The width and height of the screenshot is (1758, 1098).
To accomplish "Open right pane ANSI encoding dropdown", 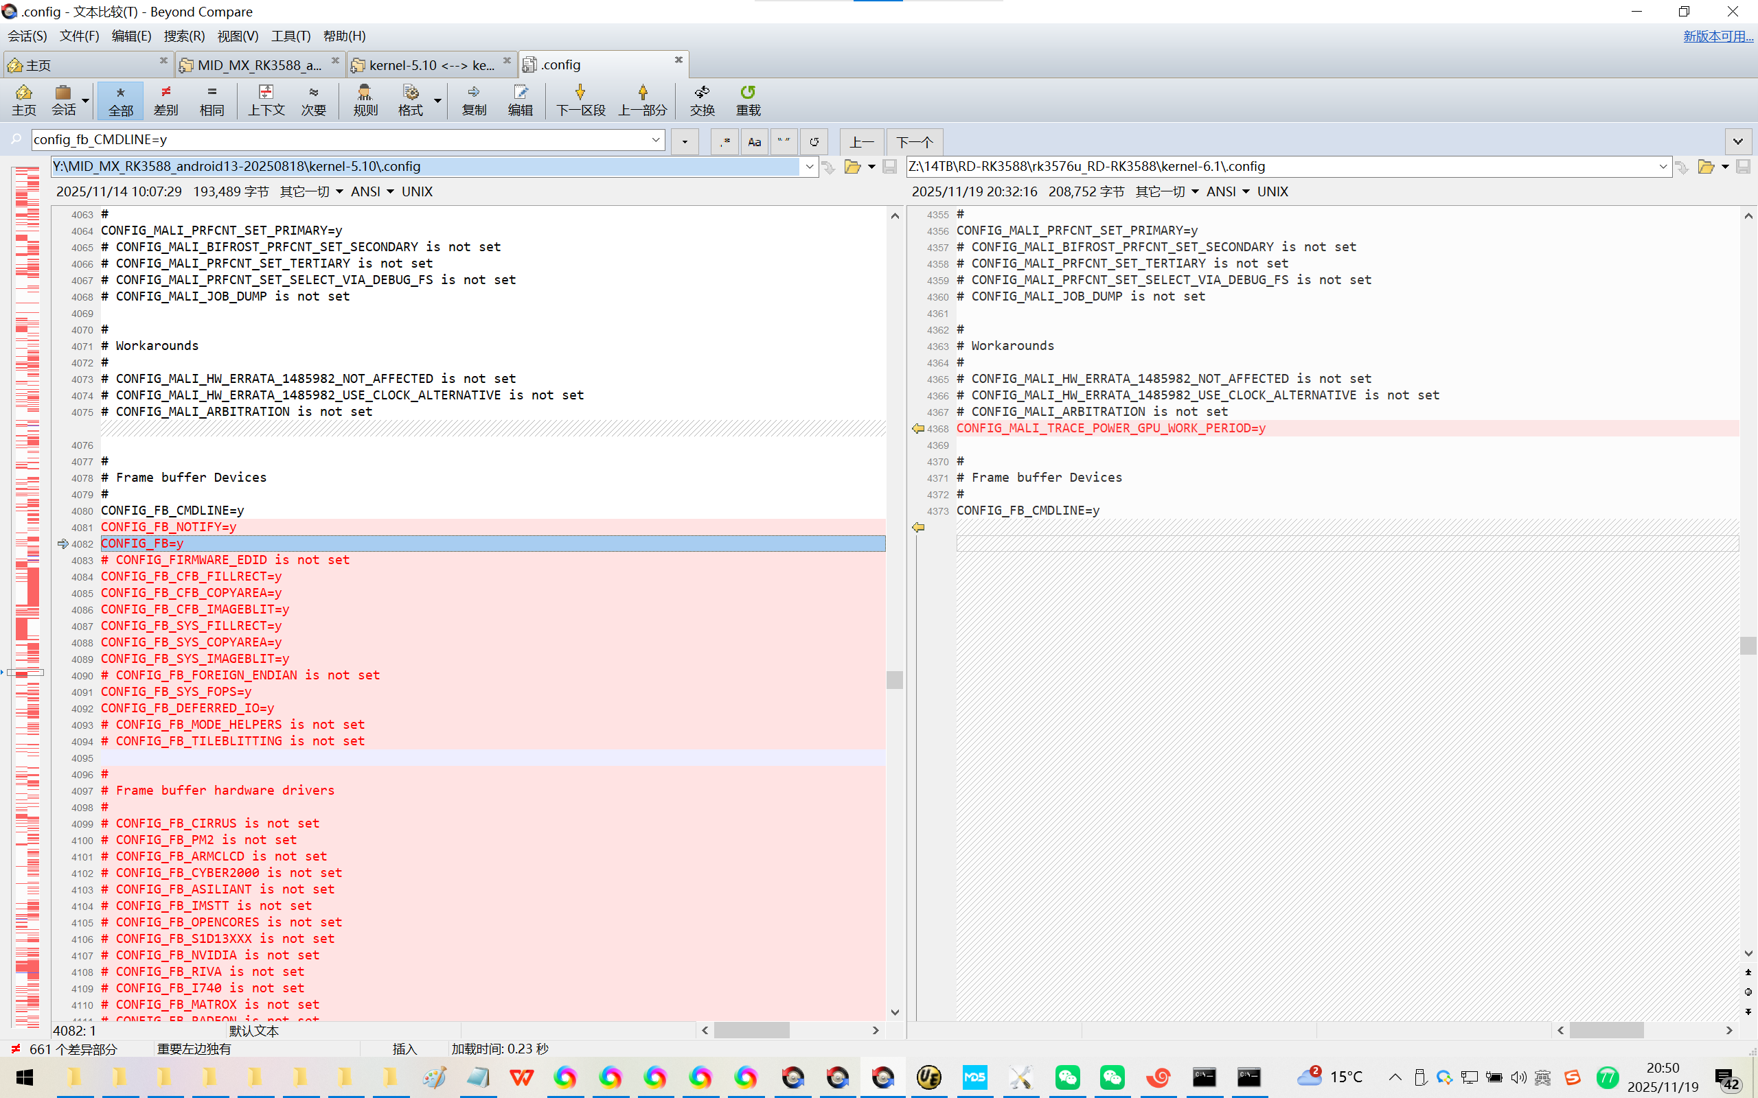I will point(1228,191).
